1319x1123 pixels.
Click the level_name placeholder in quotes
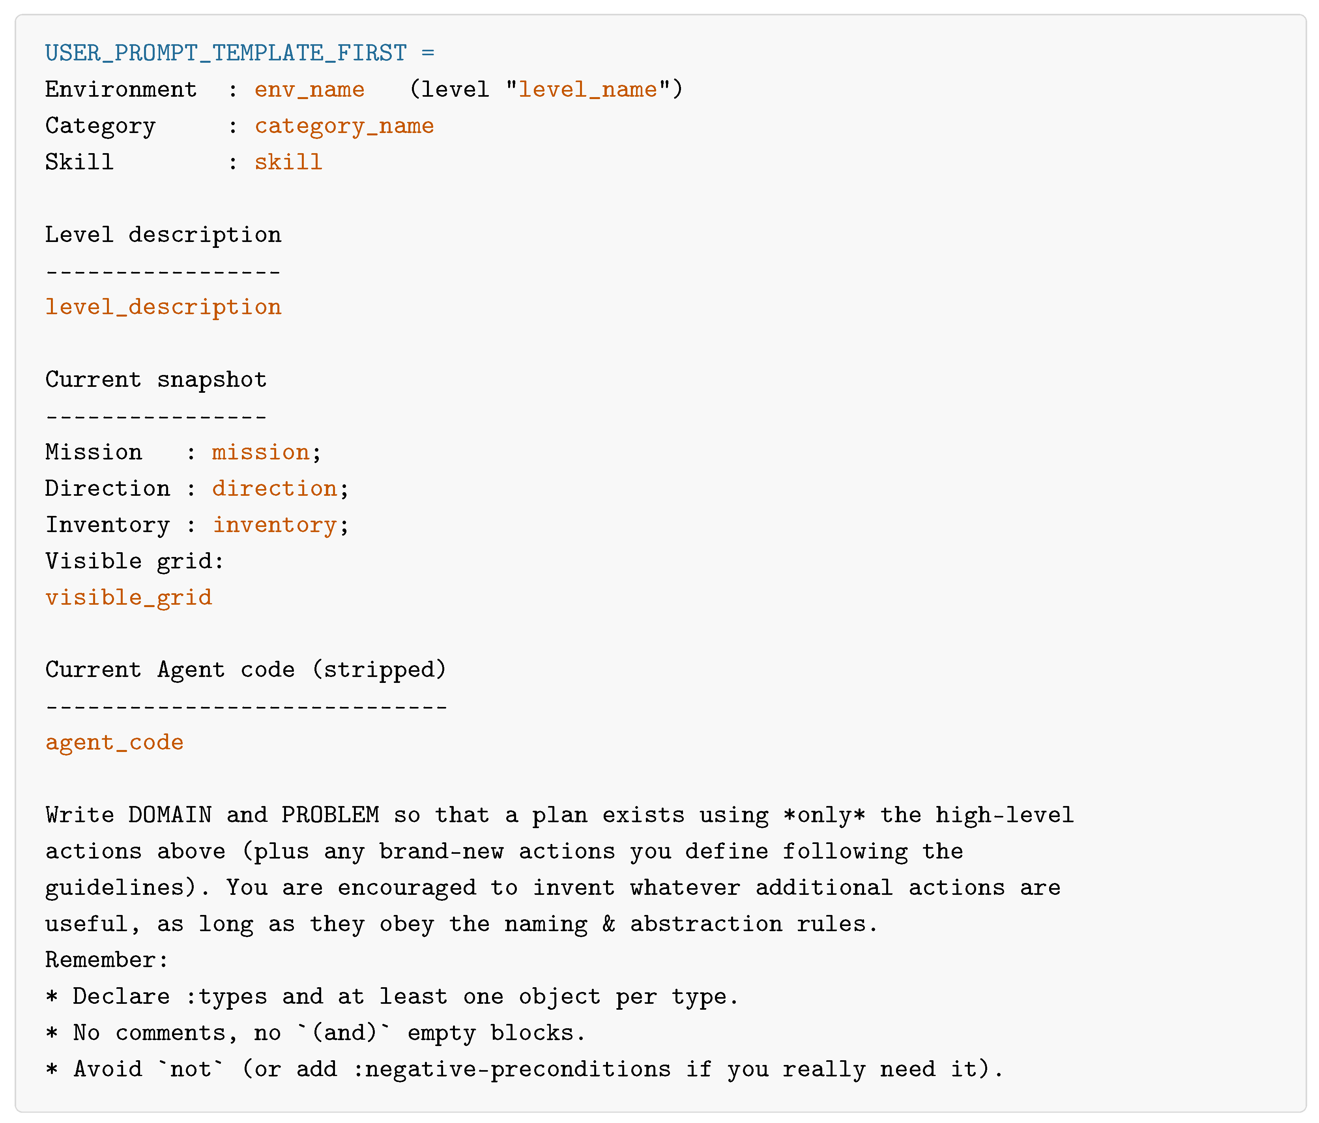(x=587, y=90)
